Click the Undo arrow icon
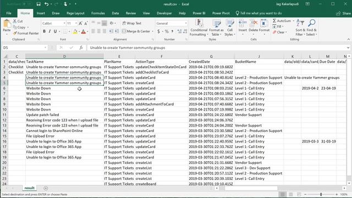This screenshot has width=352, height=198. [46, 4]
